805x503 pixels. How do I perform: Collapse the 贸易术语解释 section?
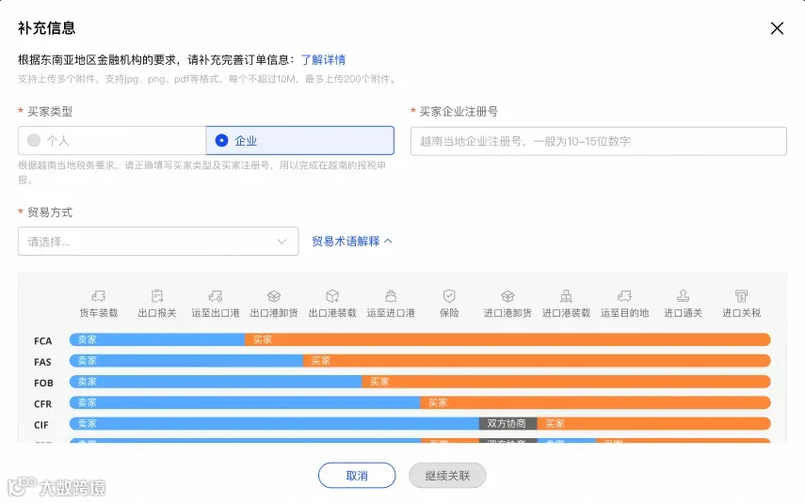coord(352,241)
